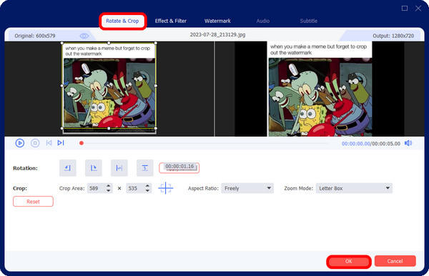Click the output preview image
The width and height of the screenshot is (429, 276).
point(320,89)
